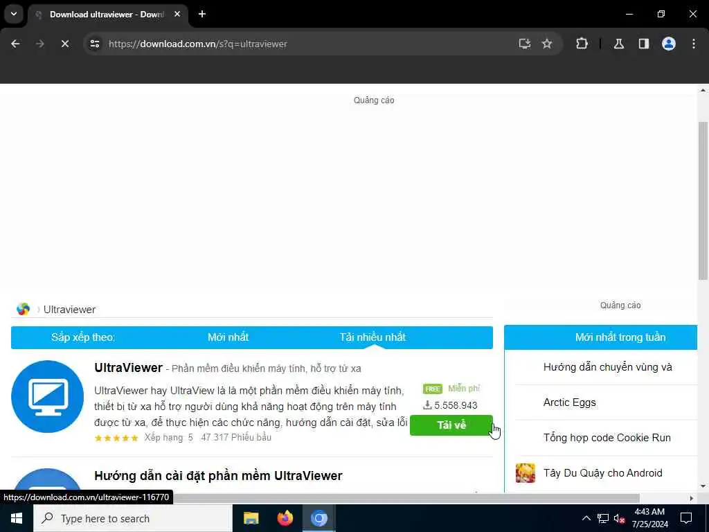Click the download.com.vn home logo in breadcrumb
The height and width of the screenshot is (532, 709).
coord(23,310)
